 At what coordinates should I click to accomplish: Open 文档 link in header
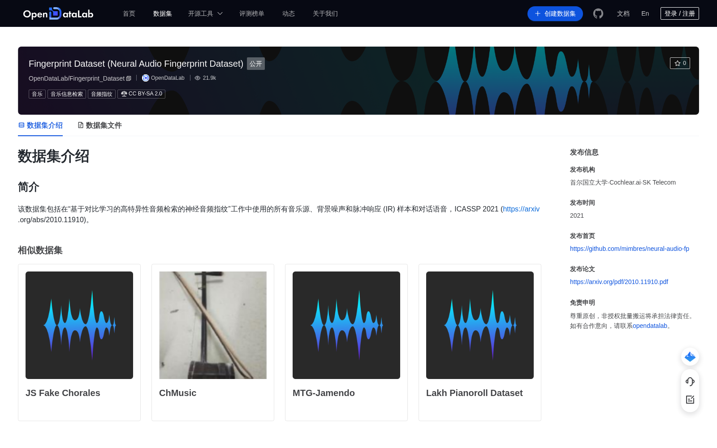pos(623,13)
